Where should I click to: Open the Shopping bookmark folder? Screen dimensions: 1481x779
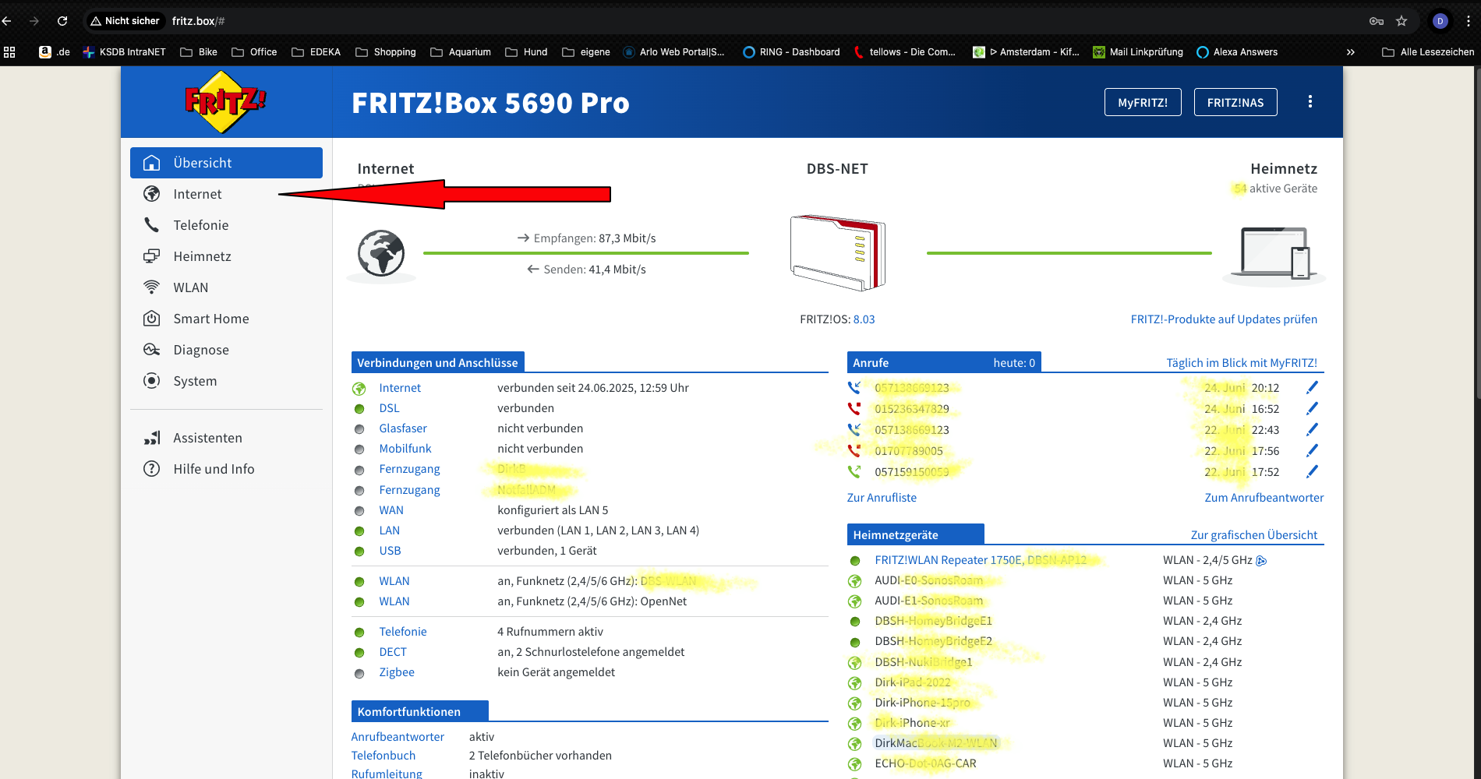[386, 52]
